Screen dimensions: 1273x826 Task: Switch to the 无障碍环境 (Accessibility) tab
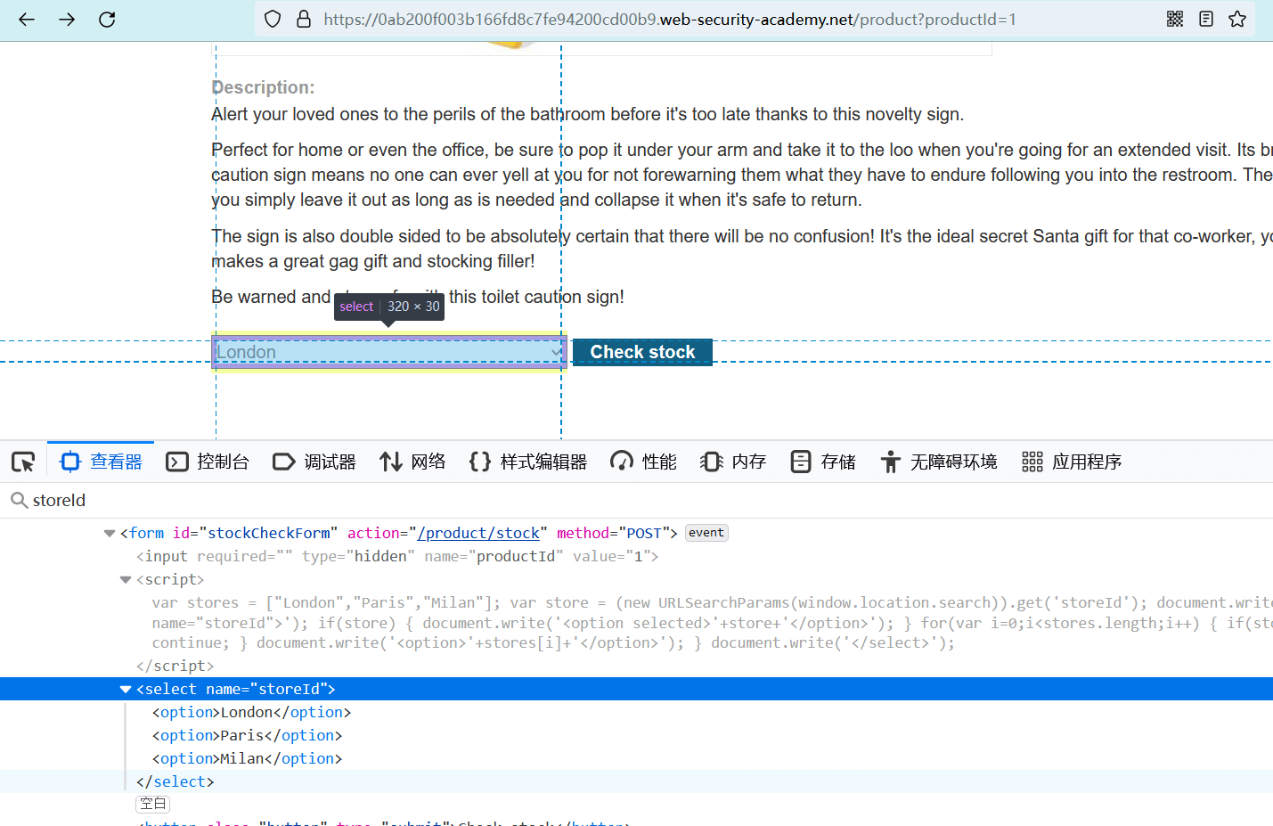tap(939, 462)
